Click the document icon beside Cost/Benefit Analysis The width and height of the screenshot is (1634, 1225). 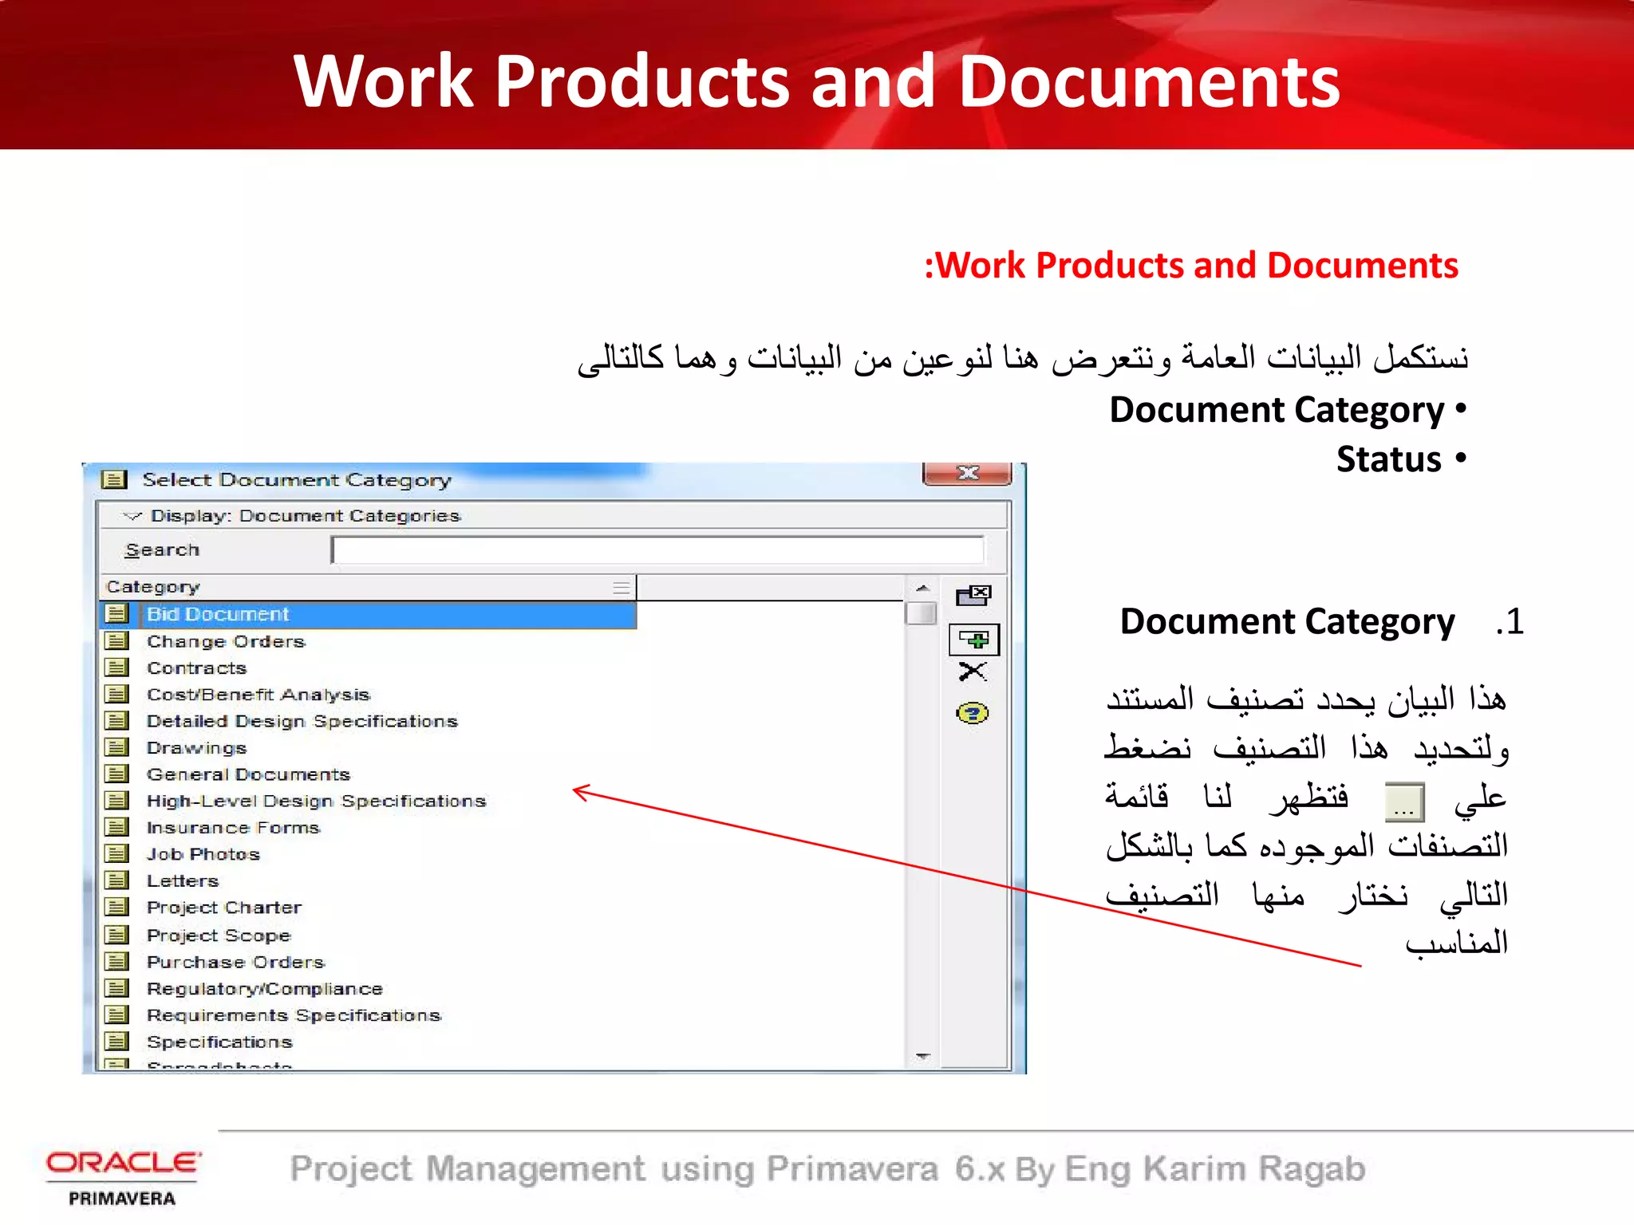click(x=116, y=694)
